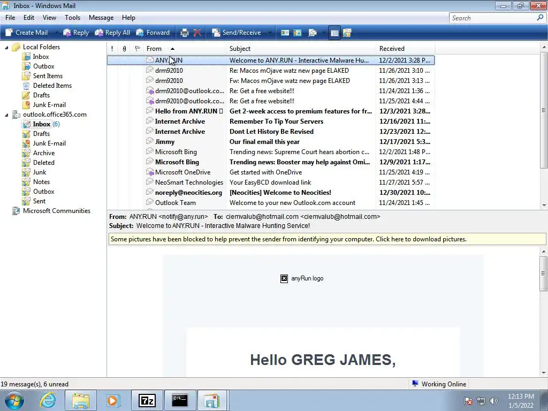
Task: Open the Send/Receive dropdown arrow
Action: pos(270,33)
